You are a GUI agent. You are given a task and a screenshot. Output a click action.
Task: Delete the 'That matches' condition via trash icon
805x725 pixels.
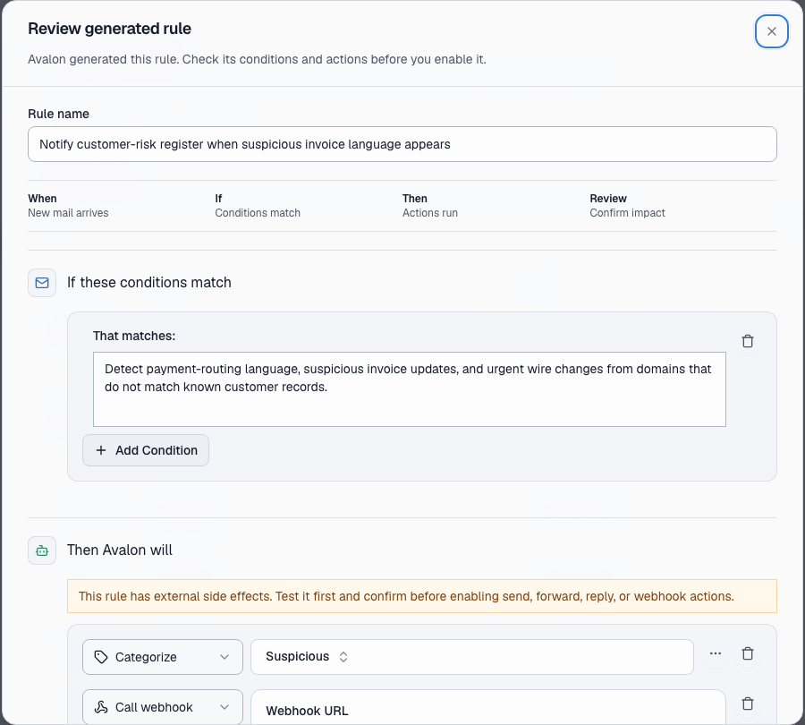click(748, 341)
